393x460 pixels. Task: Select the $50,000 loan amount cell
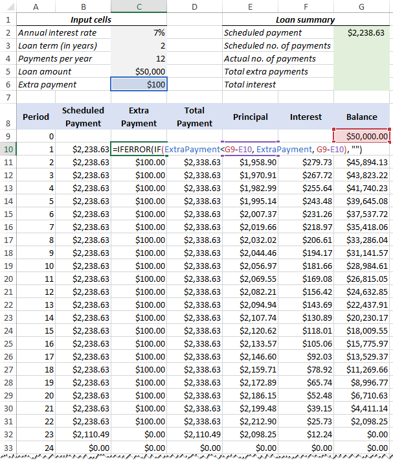point(139,71)
